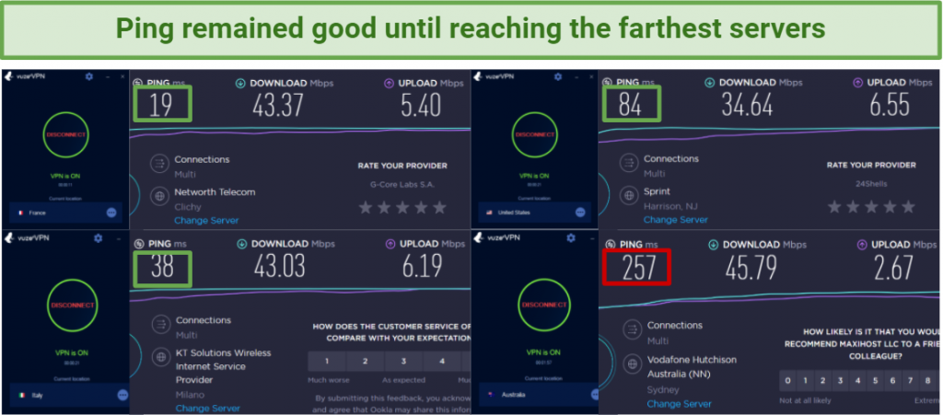Click Change Server under Sydney
The width and height of the screenshot is (943, 415).
pyautogui.click(x=679, y=404)
